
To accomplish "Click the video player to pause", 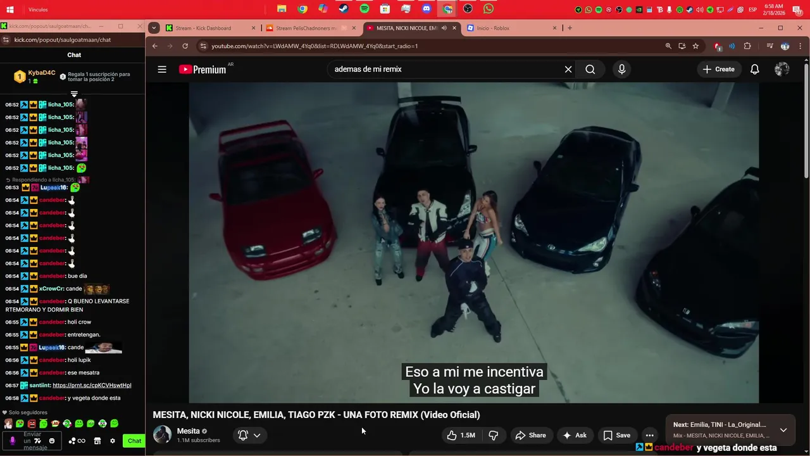I will (x=474, y=243).
